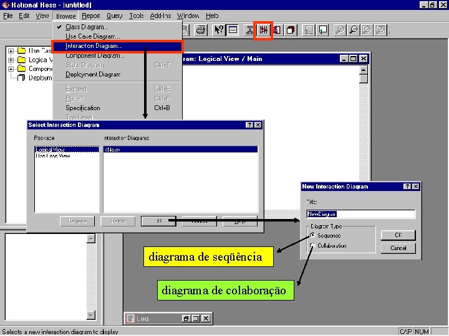
Task: Restore the Log window
Action: pos(186,319)
